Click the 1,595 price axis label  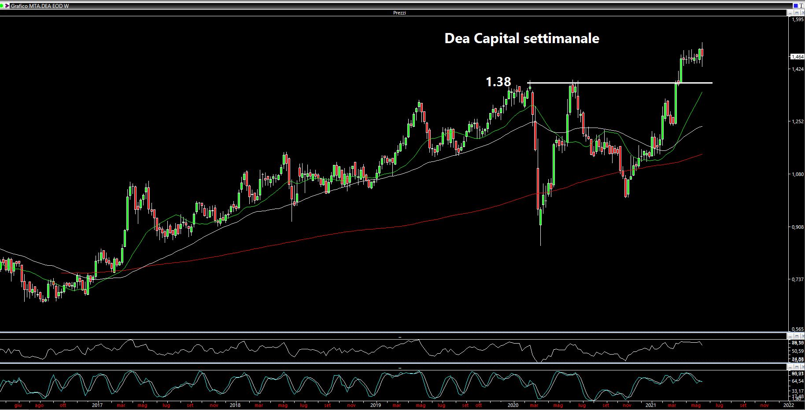(798, 20)
